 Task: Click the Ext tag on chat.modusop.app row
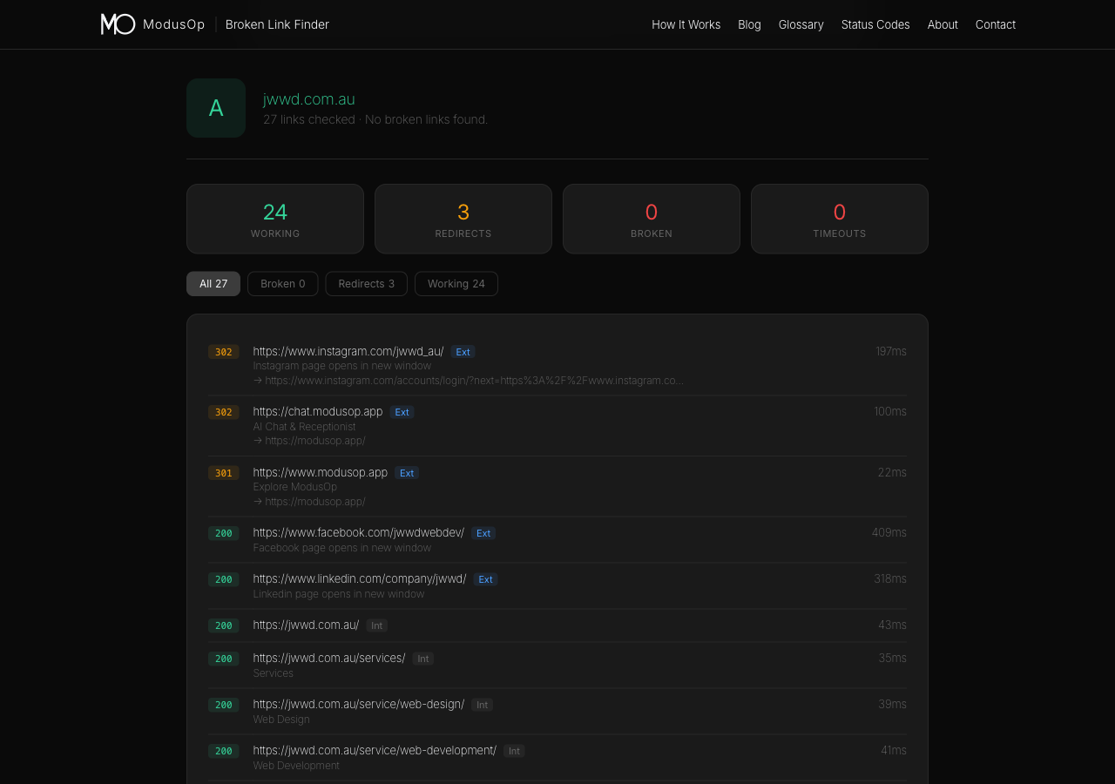click(402, 412)
